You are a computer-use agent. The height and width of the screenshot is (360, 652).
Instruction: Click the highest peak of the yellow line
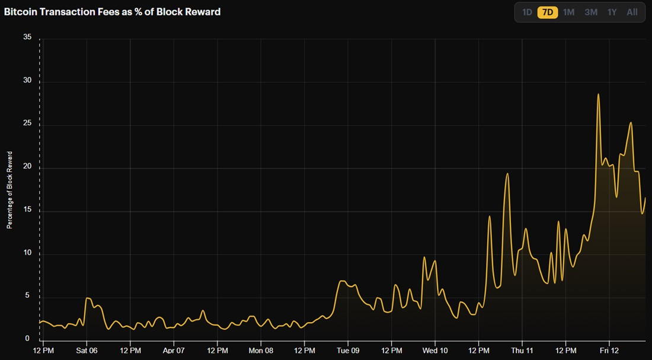598,95
